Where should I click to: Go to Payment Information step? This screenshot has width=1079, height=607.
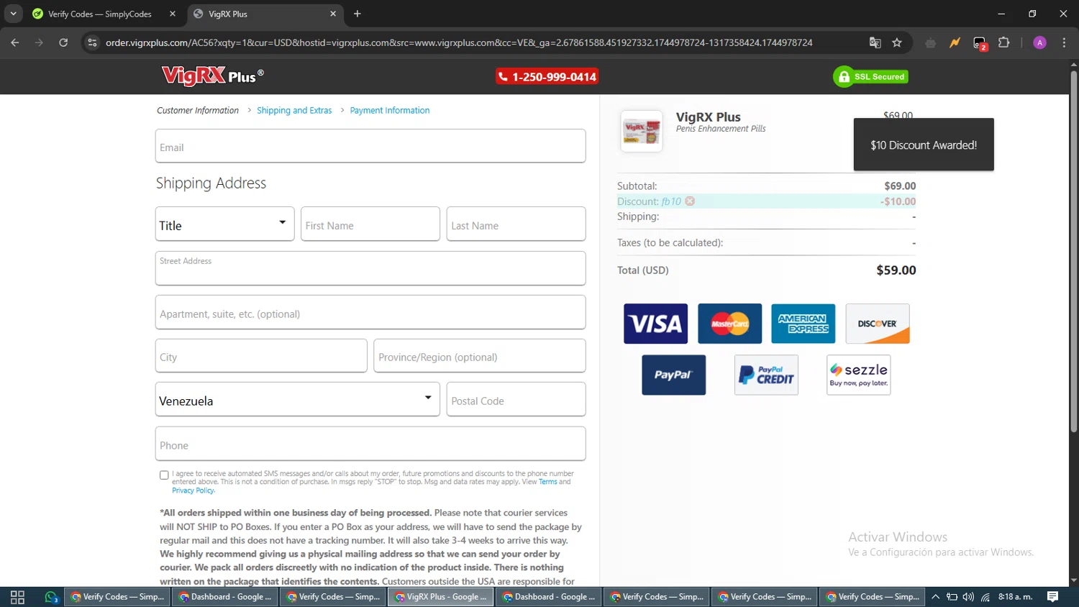(390, 110)
